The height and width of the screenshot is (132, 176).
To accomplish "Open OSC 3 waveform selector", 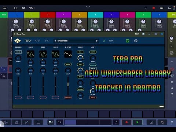I will coord(55,54).
